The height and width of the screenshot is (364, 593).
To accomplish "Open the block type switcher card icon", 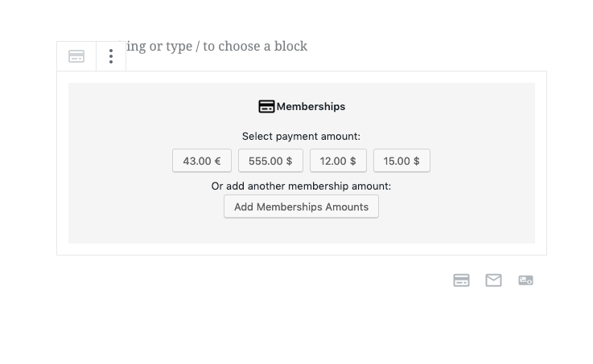I will (76, 56).
